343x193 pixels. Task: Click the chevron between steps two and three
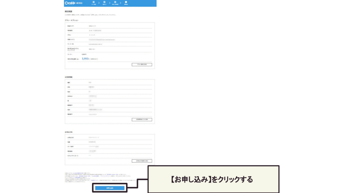[x=110, y=3]
